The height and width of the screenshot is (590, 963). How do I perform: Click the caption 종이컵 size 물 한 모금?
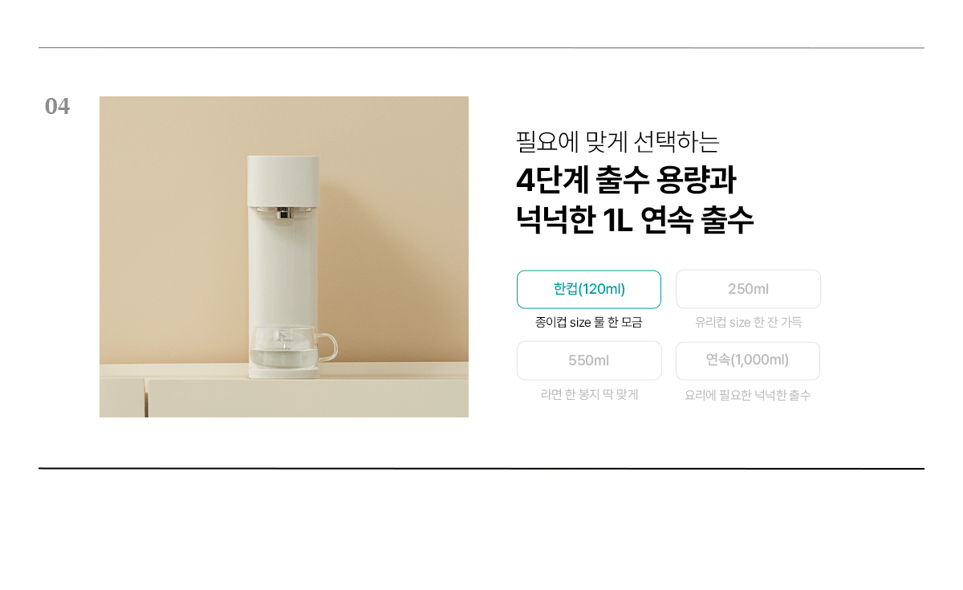tap(589, 323)
